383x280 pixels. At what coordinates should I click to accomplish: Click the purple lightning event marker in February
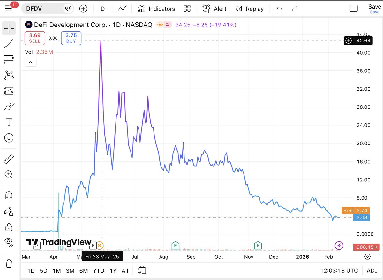339,245
